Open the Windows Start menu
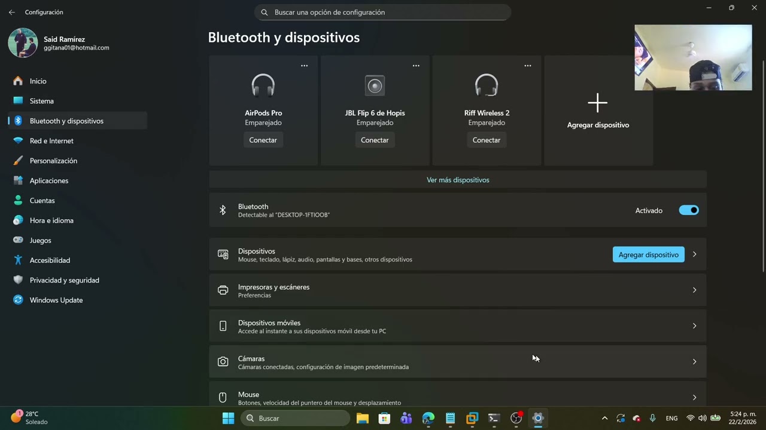 tap(229, 418)
